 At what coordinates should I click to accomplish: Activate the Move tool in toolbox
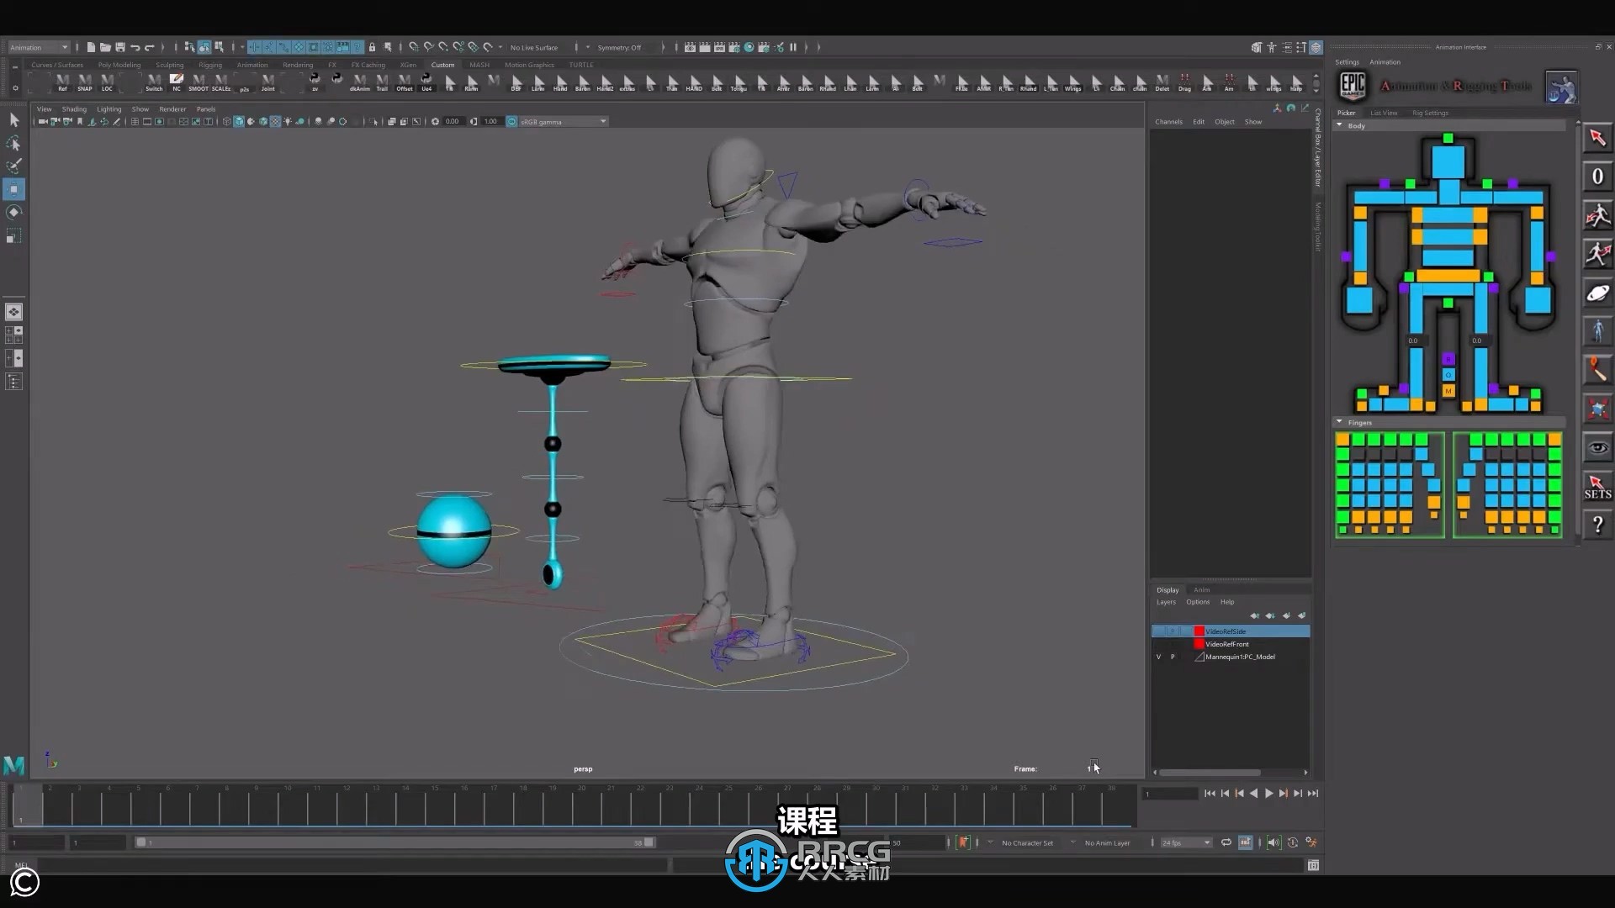coord(13,189)
